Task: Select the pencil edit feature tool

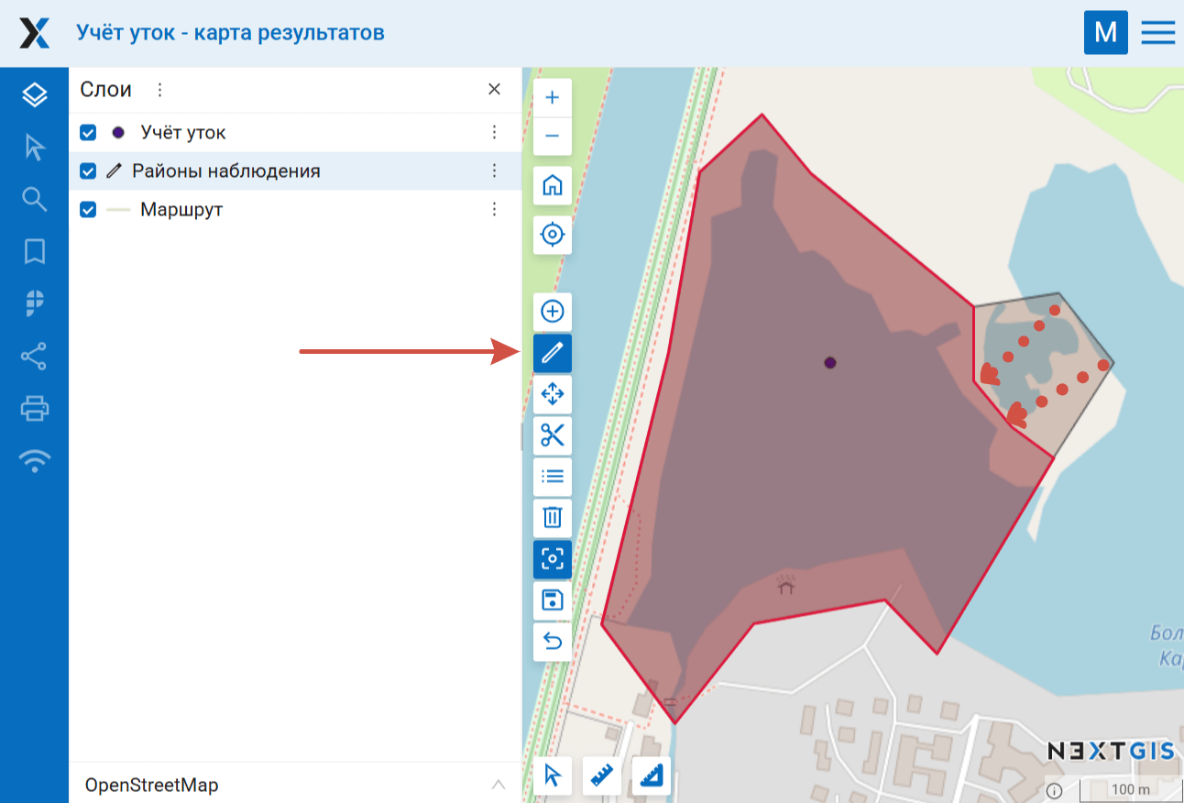Action: pyautogui.click(x=552, y=353)
